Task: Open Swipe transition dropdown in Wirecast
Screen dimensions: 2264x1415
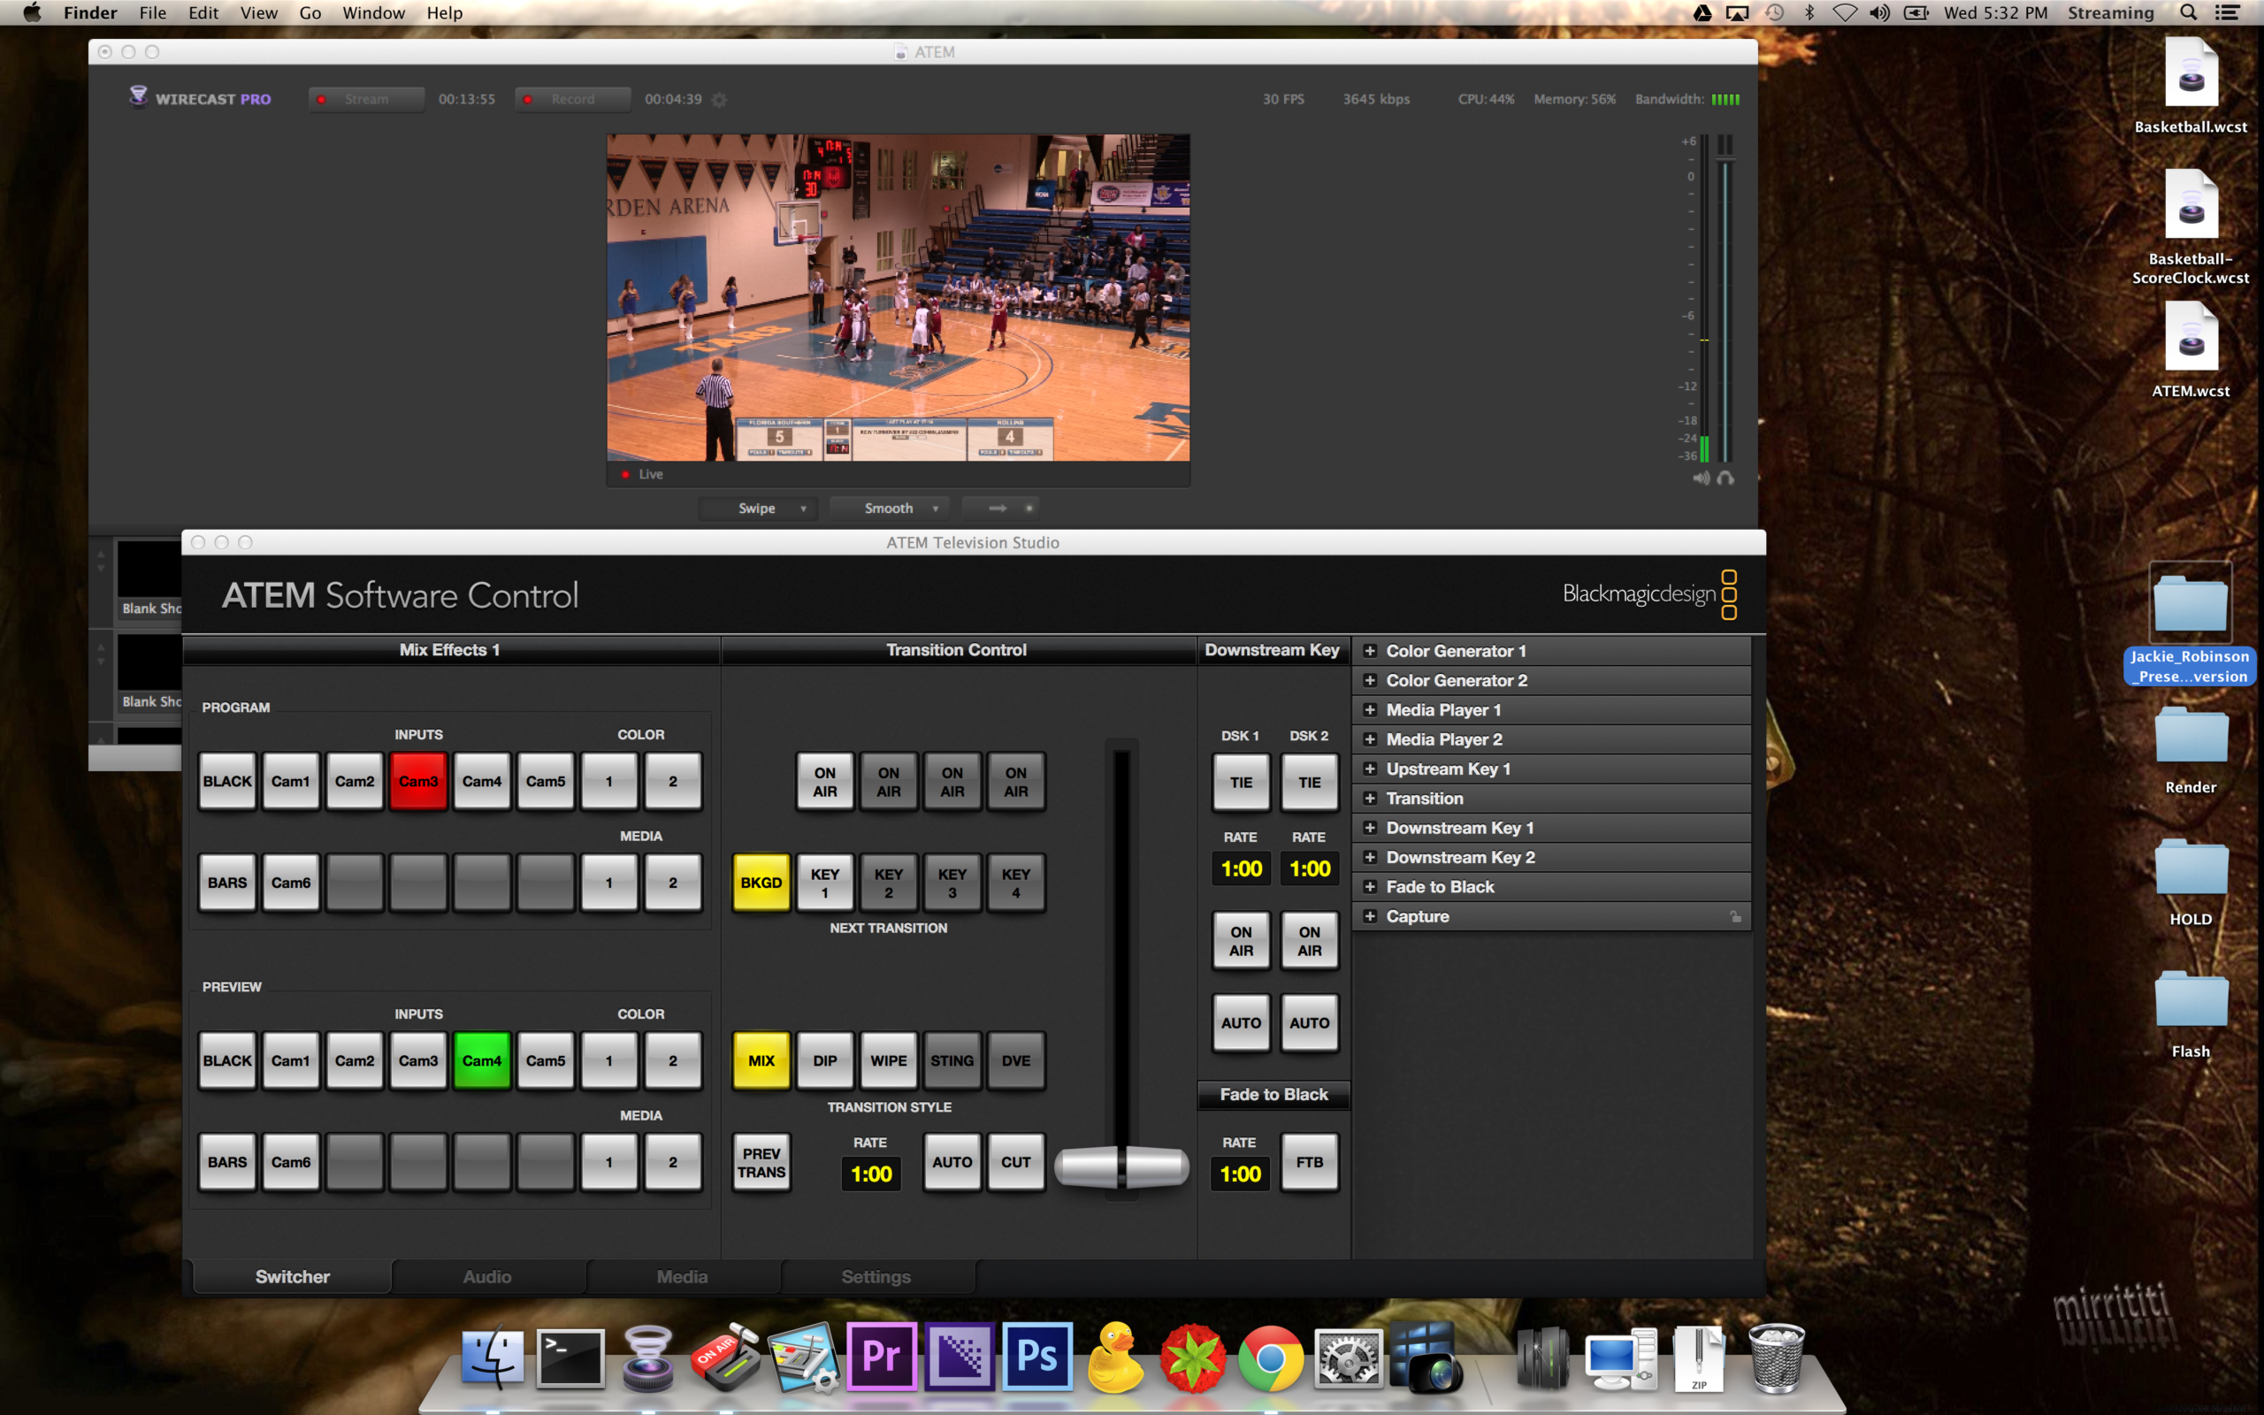Action: tap(759, 509)
